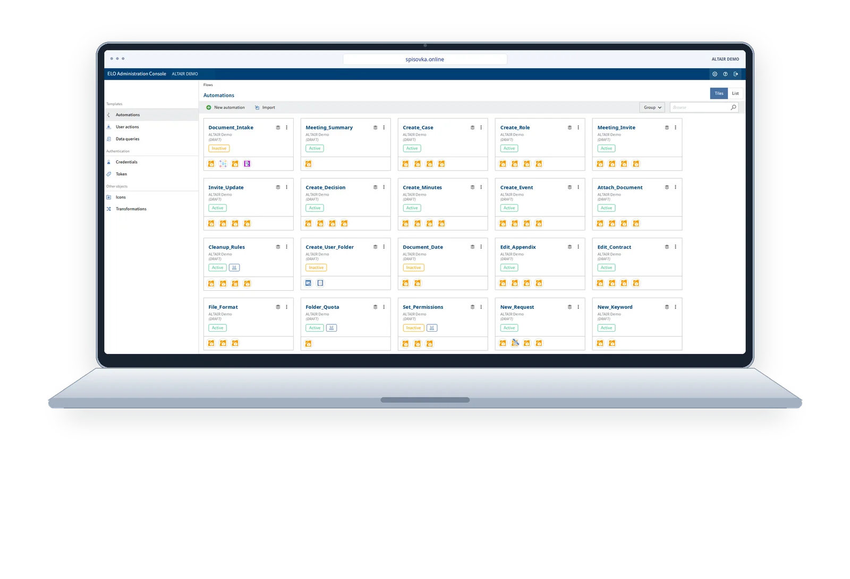Click the blue flow icon in Document_Intake tile
The image size is (850, 579).
223,163
